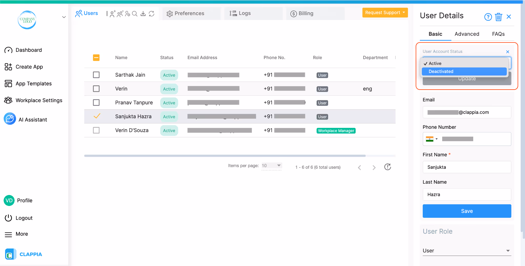Click the Status column header
Viewport: 525px width, 266px height.
(167, 58)
